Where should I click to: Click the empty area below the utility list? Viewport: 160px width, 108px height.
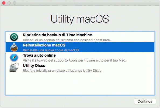point(80,84)
